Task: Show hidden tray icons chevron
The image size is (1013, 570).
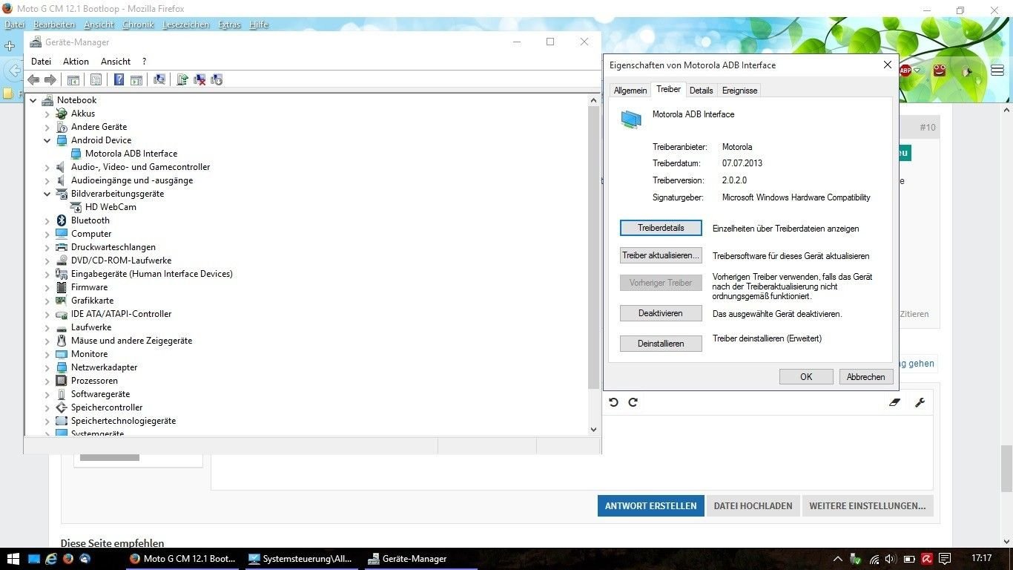Action: pos(838,559)
